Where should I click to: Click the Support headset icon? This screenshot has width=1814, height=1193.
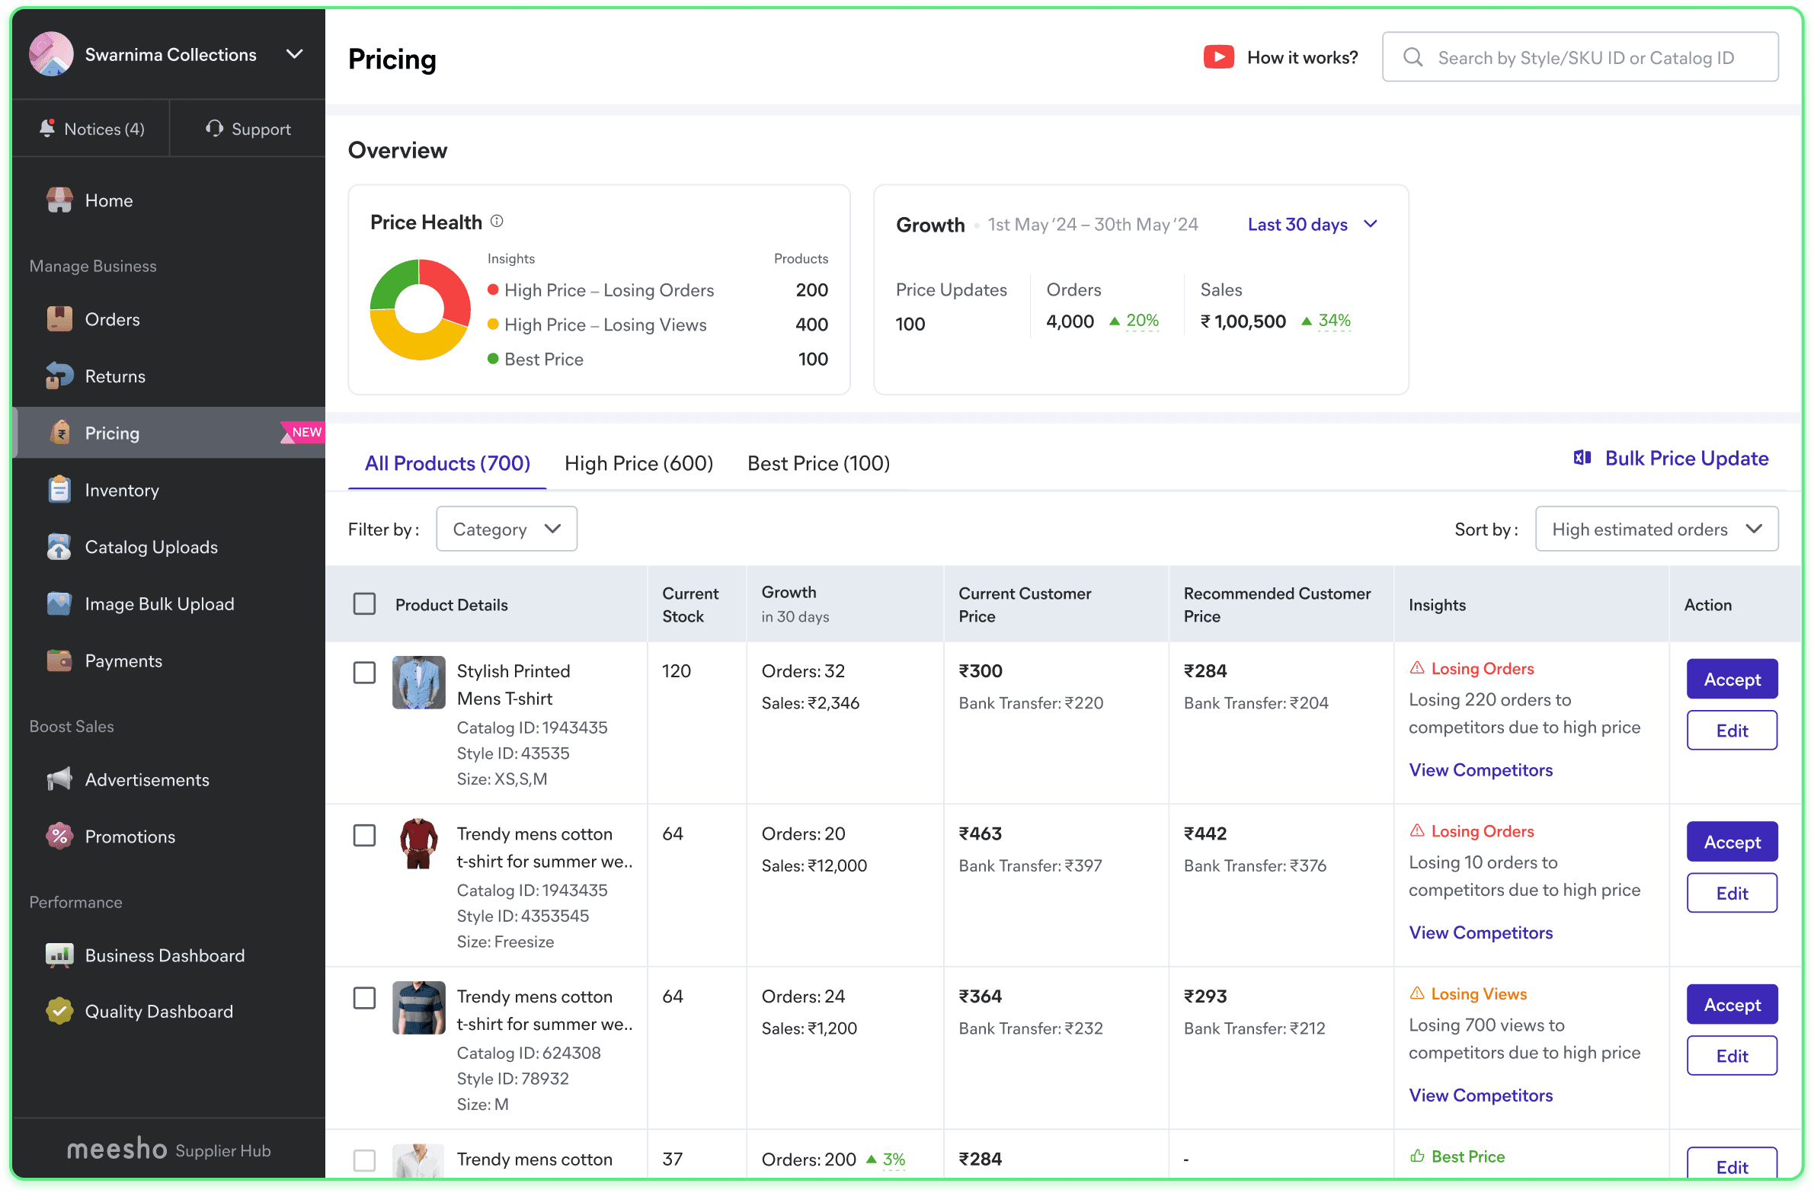point(214,128)
